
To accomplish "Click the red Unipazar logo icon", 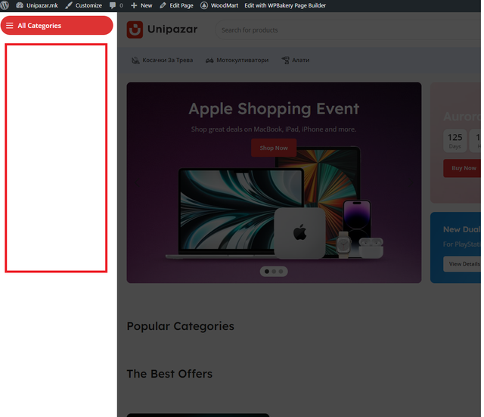I will [135, 30].
